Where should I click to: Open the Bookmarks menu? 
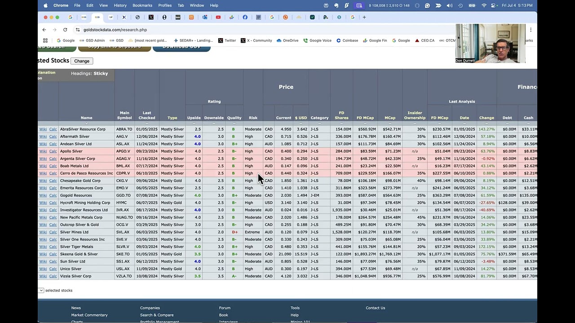point(142,5)
